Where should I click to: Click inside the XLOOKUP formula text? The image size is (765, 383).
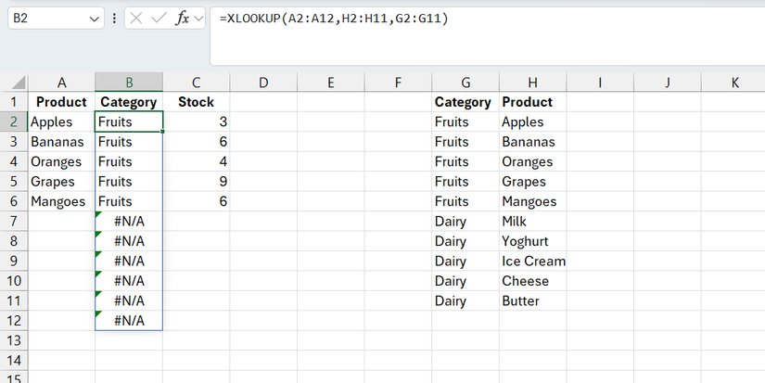click(334, 18)
